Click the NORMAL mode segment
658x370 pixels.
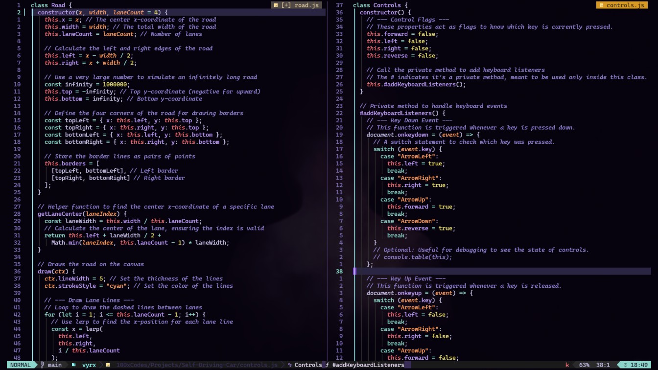point(20,365)
